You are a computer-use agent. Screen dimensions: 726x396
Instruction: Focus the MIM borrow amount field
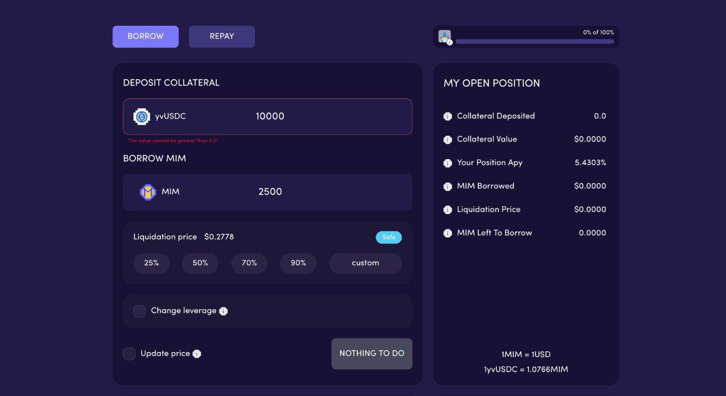coord(311,192)
